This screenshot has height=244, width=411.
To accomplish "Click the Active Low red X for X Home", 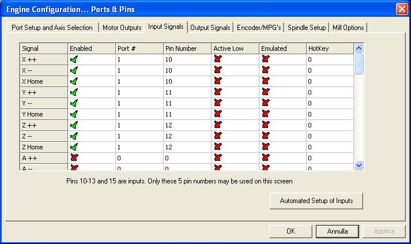I will coord(217,81).
